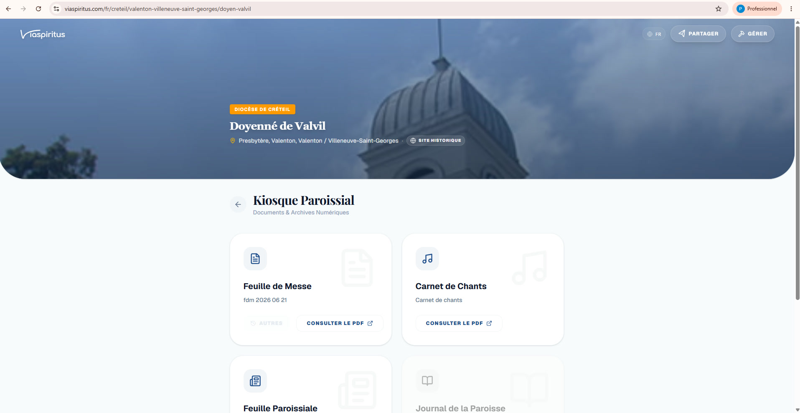Click the Feuille Paroissiale title
Viewport: 800px width, 413px height.
[280, 408]
